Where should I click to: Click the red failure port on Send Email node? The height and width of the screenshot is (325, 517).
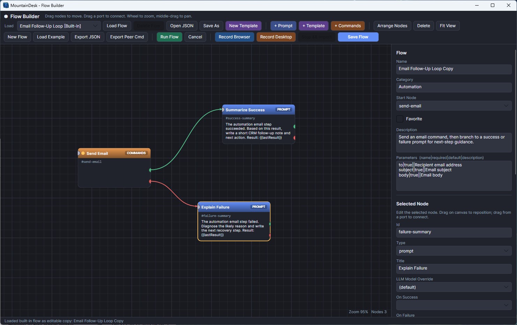(x=150, y=181)
